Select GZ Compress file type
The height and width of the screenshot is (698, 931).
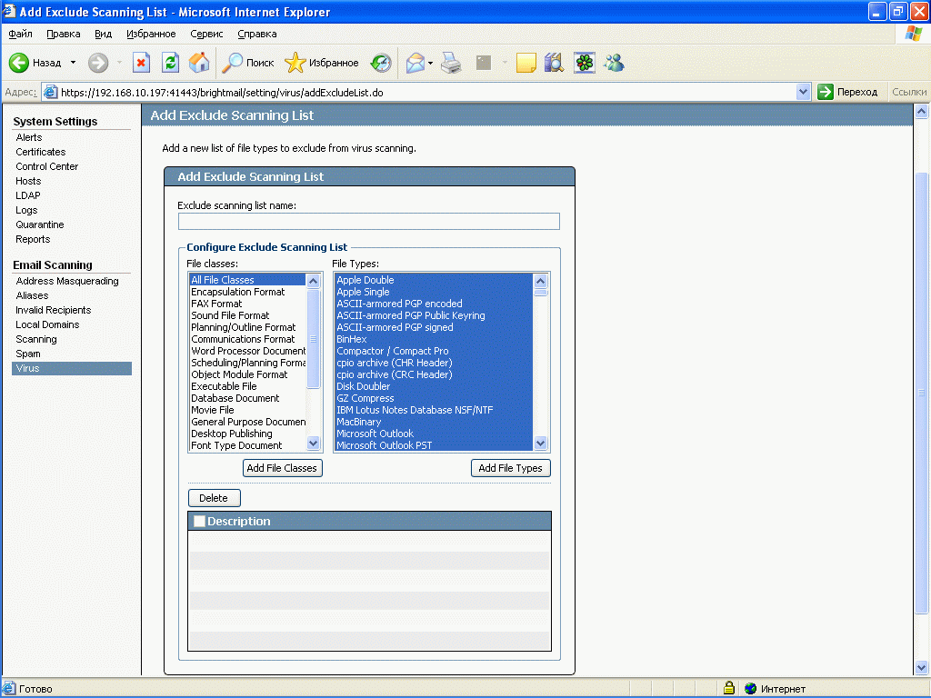tap(434, 398)
